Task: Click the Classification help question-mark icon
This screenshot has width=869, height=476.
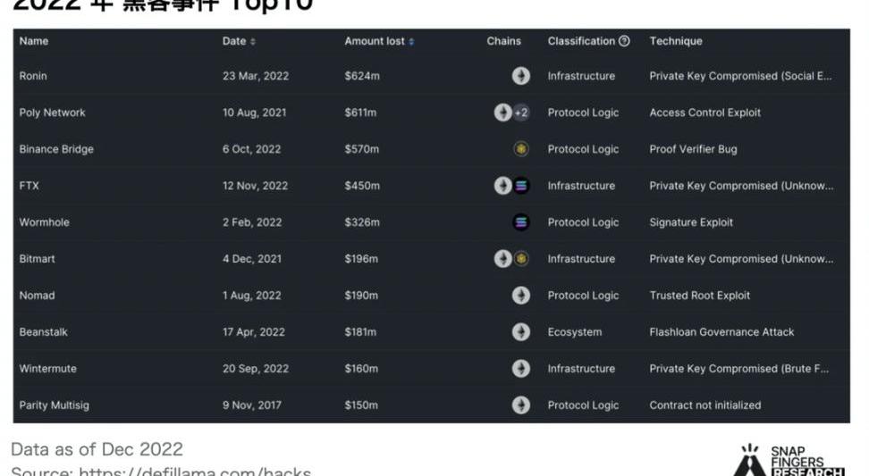Action: click(x=624, y=41)
